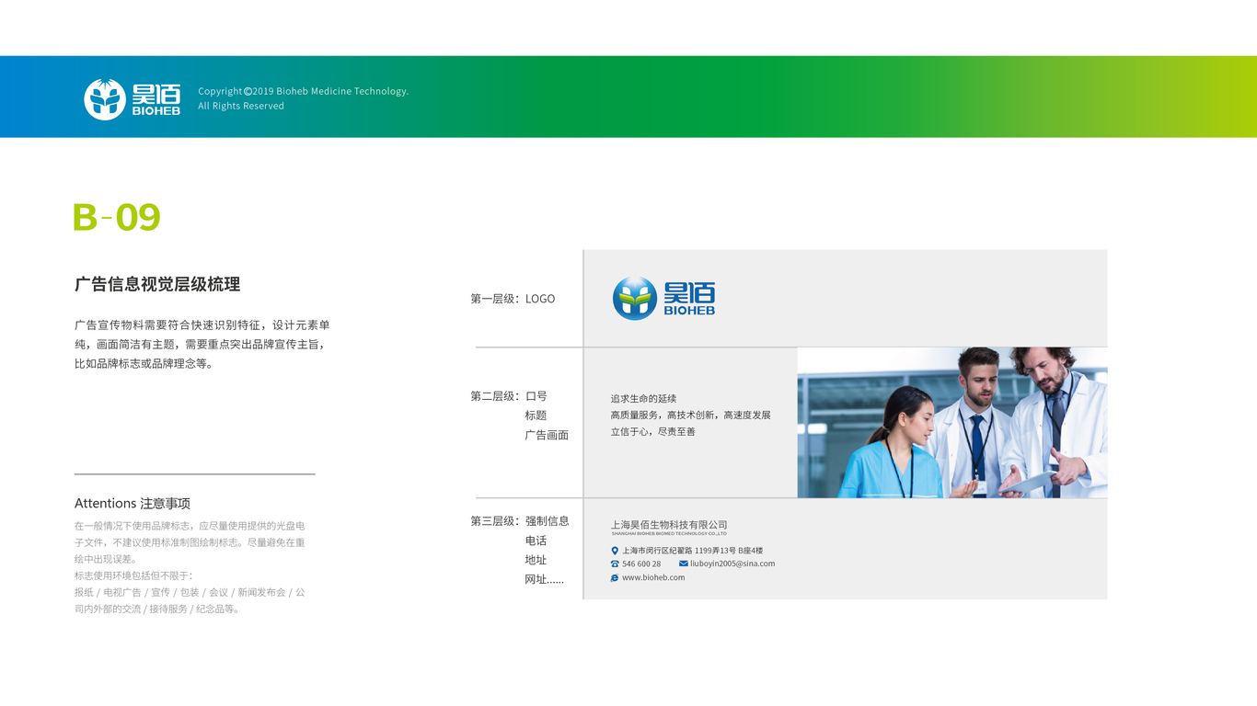Click the address 上海市闵行区纪翟路 1199弄13号 B座4楼
Viewport: 1257px width, 706px height.
[692, 551]
